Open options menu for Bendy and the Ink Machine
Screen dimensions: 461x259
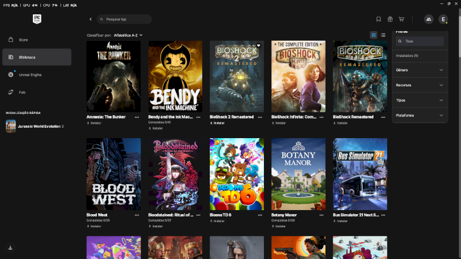pos(198,117)
